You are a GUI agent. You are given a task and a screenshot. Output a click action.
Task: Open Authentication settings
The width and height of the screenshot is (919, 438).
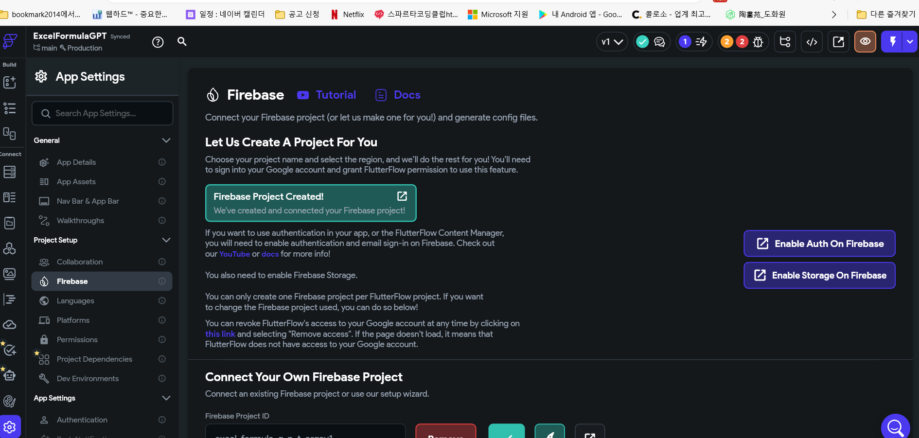(102, 420)
